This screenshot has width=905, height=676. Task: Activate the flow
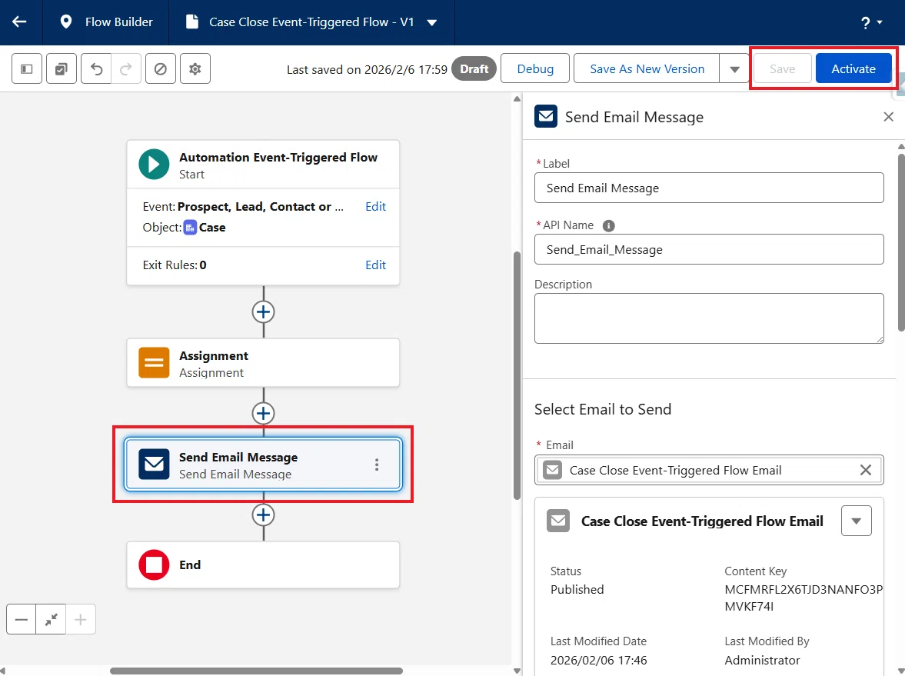pos(853,68)
